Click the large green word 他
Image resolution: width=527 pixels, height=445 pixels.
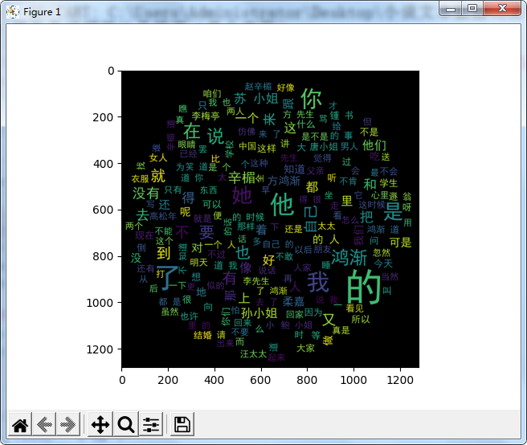point(282,204)
